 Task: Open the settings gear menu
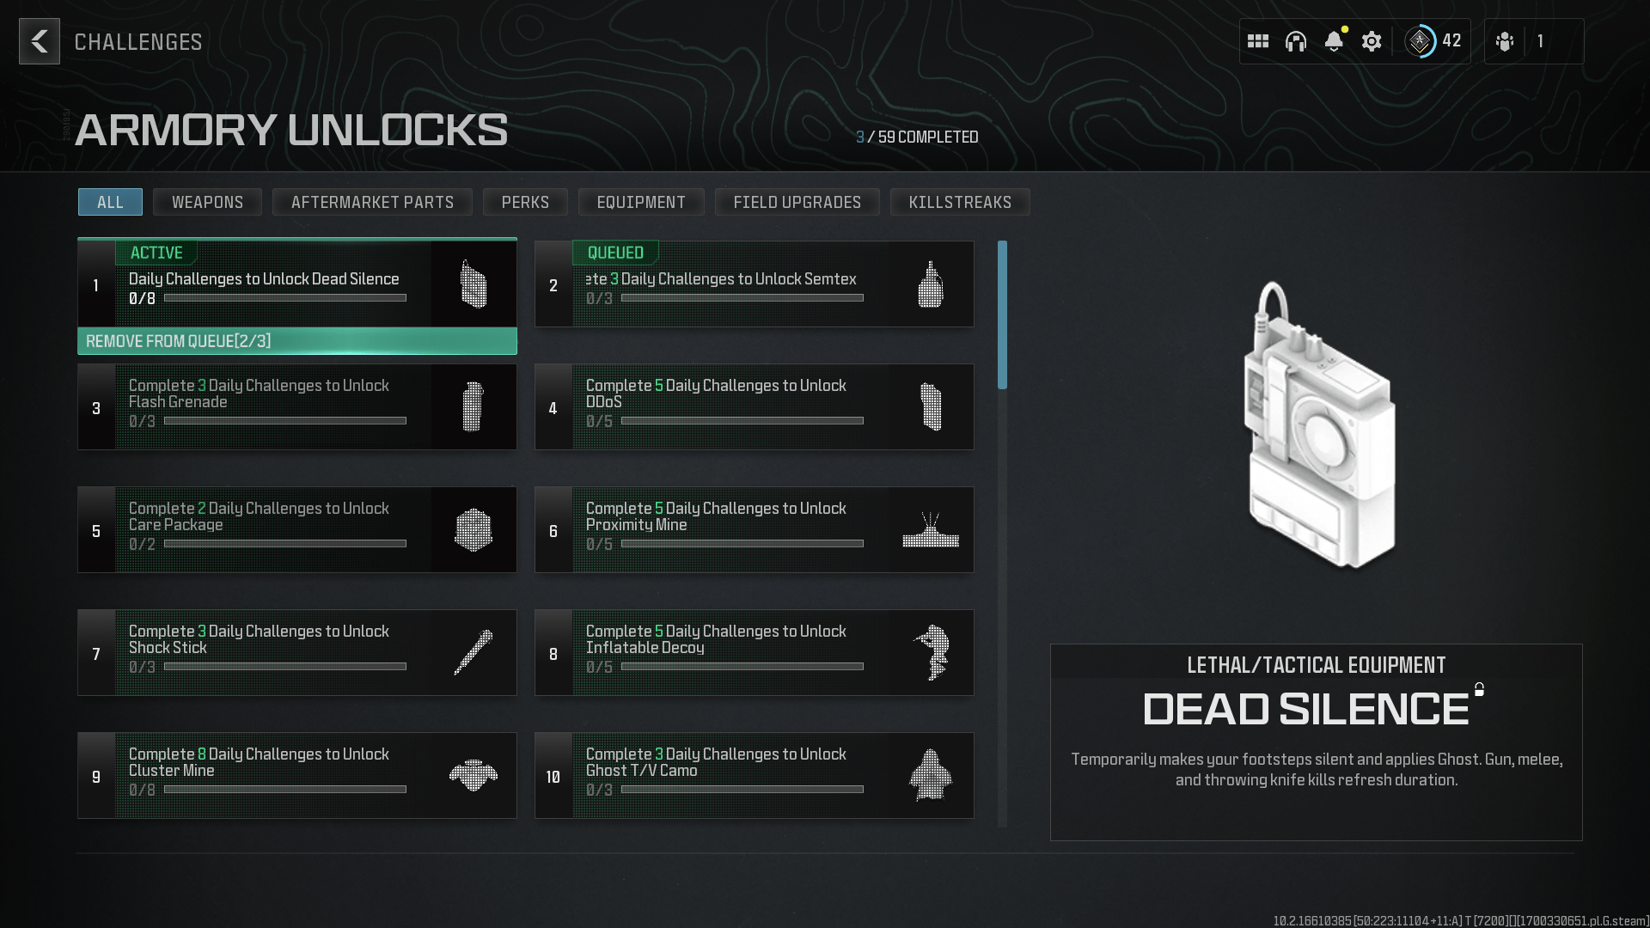point(1372,42)
